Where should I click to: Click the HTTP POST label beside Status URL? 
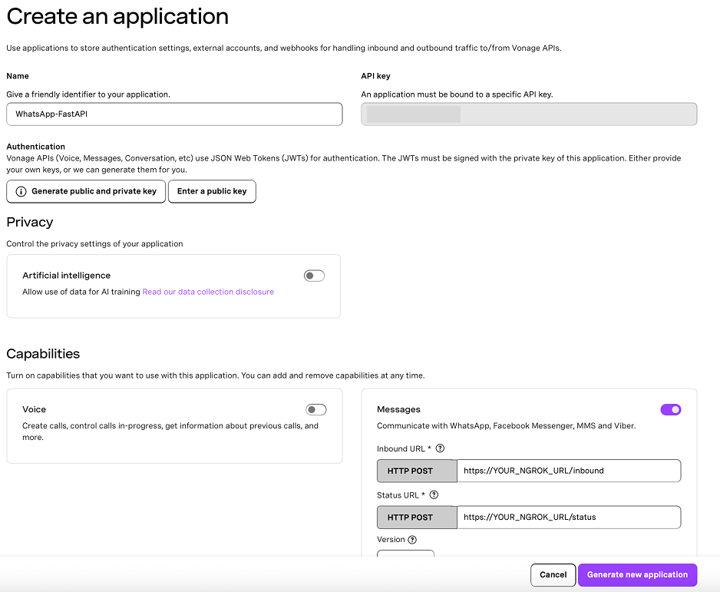[x=416, y=517]
